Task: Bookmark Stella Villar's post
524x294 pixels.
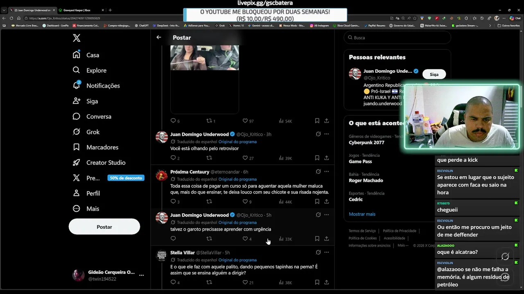Action: pos(317,282)
